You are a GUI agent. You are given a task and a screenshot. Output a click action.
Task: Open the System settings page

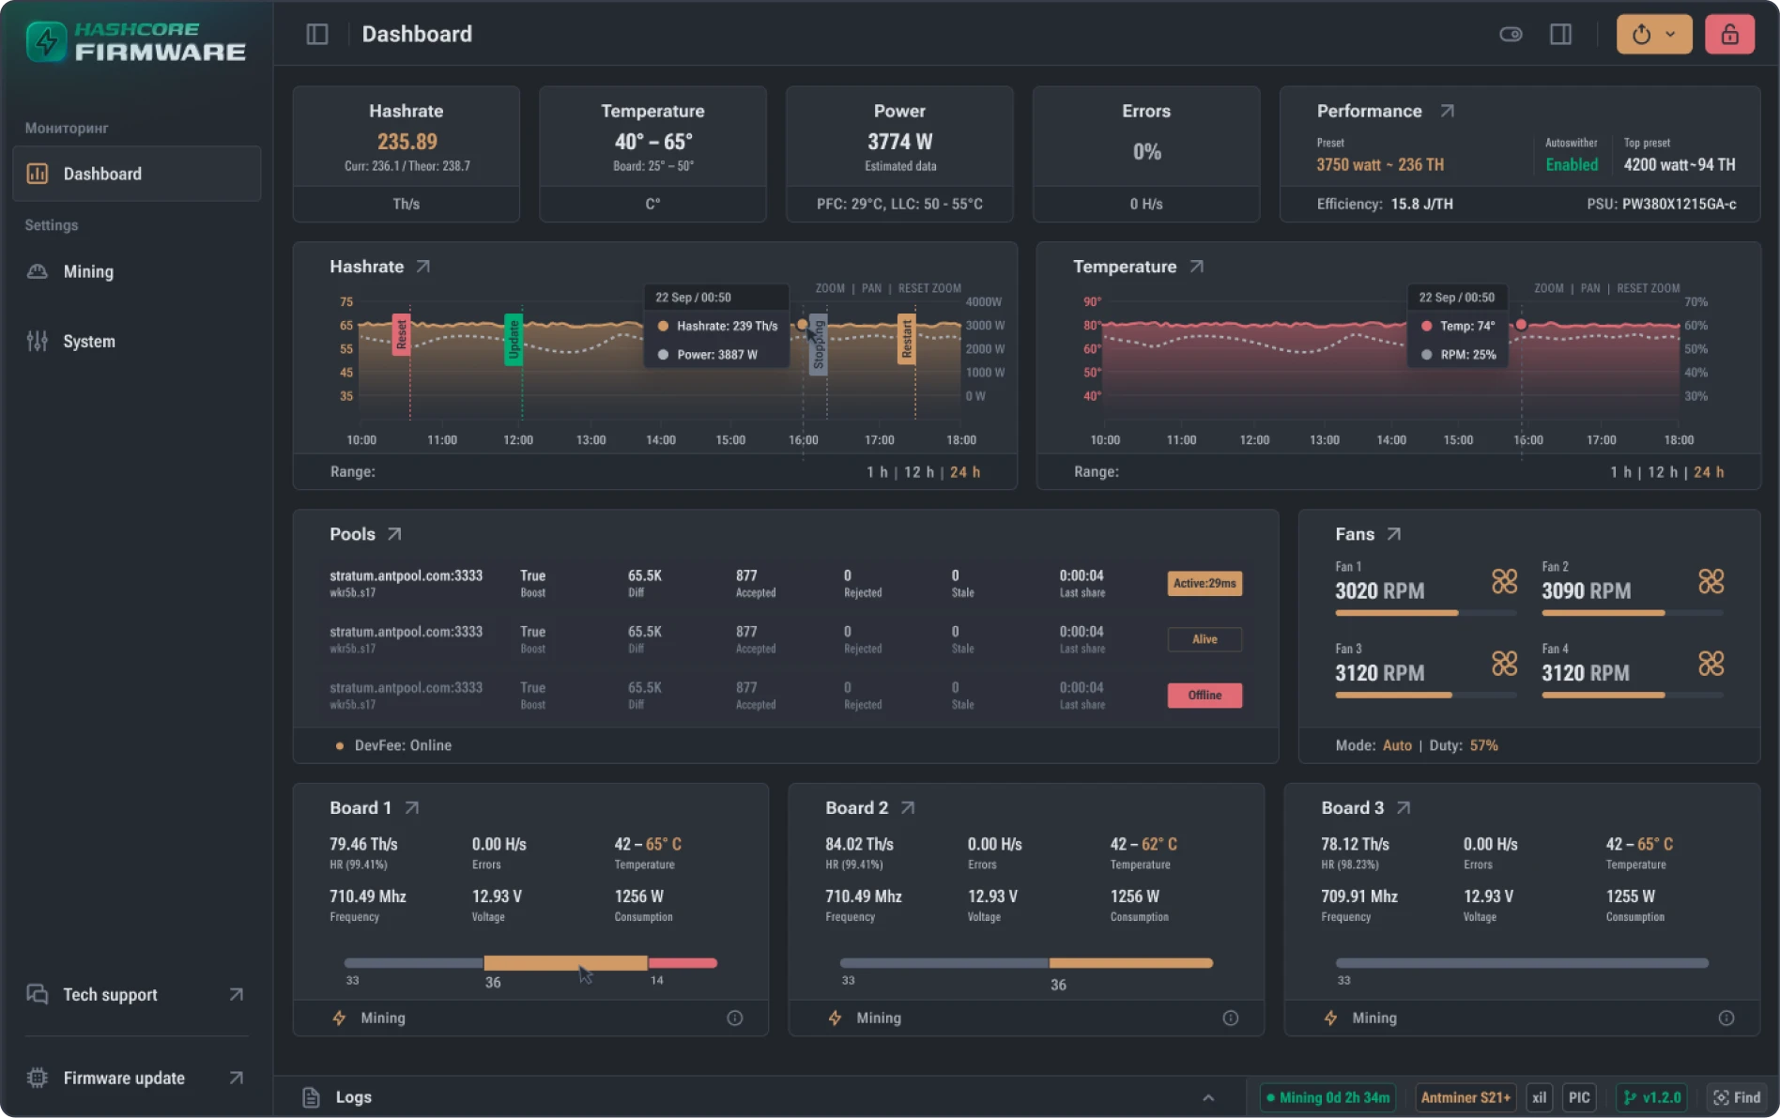click(x=89, y=342)
